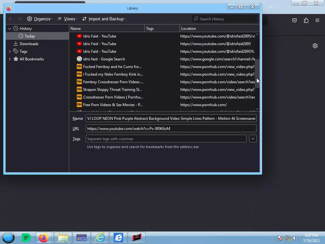Open the Organize menu
325x244 pixels.
pos(40,19)
